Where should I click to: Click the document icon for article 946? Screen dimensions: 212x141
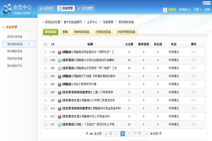click(x=59, y=68)
